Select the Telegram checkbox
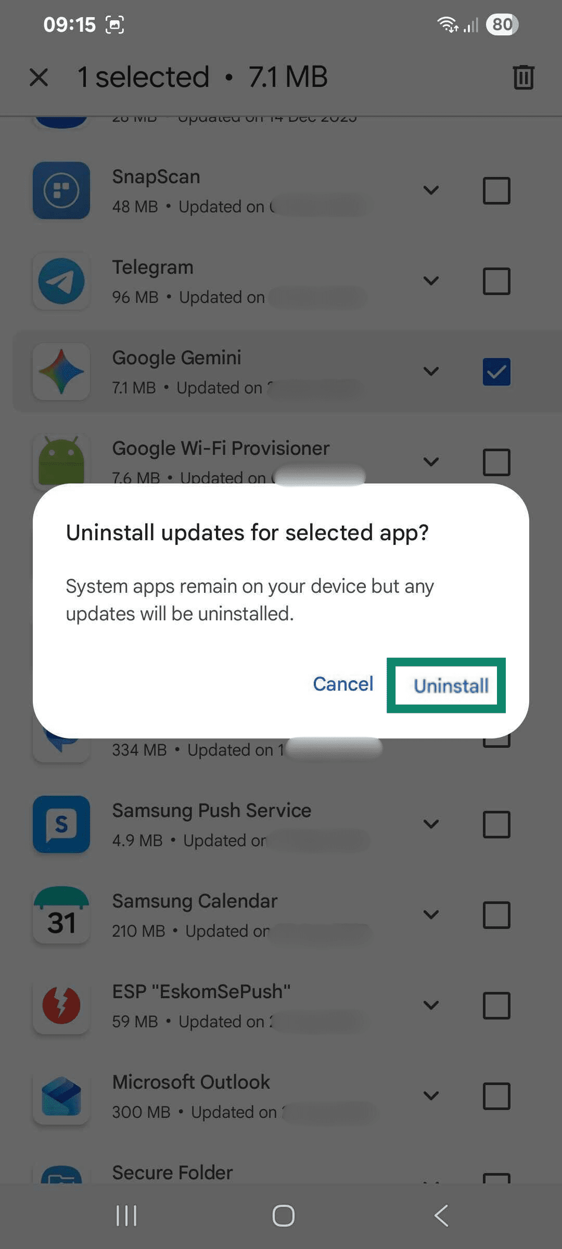Image resolution: width=562 pixels, height=1249 pixels. 496,281
